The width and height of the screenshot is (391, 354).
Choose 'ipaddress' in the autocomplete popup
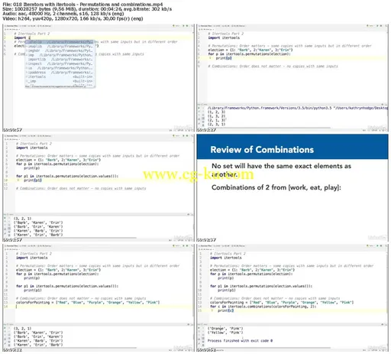pos(60,73)
